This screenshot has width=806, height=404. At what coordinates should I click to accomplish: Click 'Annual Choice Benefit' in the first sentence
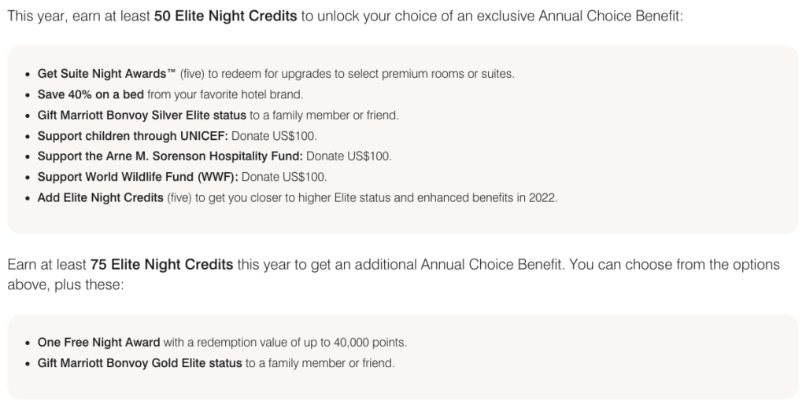(609, 16)
